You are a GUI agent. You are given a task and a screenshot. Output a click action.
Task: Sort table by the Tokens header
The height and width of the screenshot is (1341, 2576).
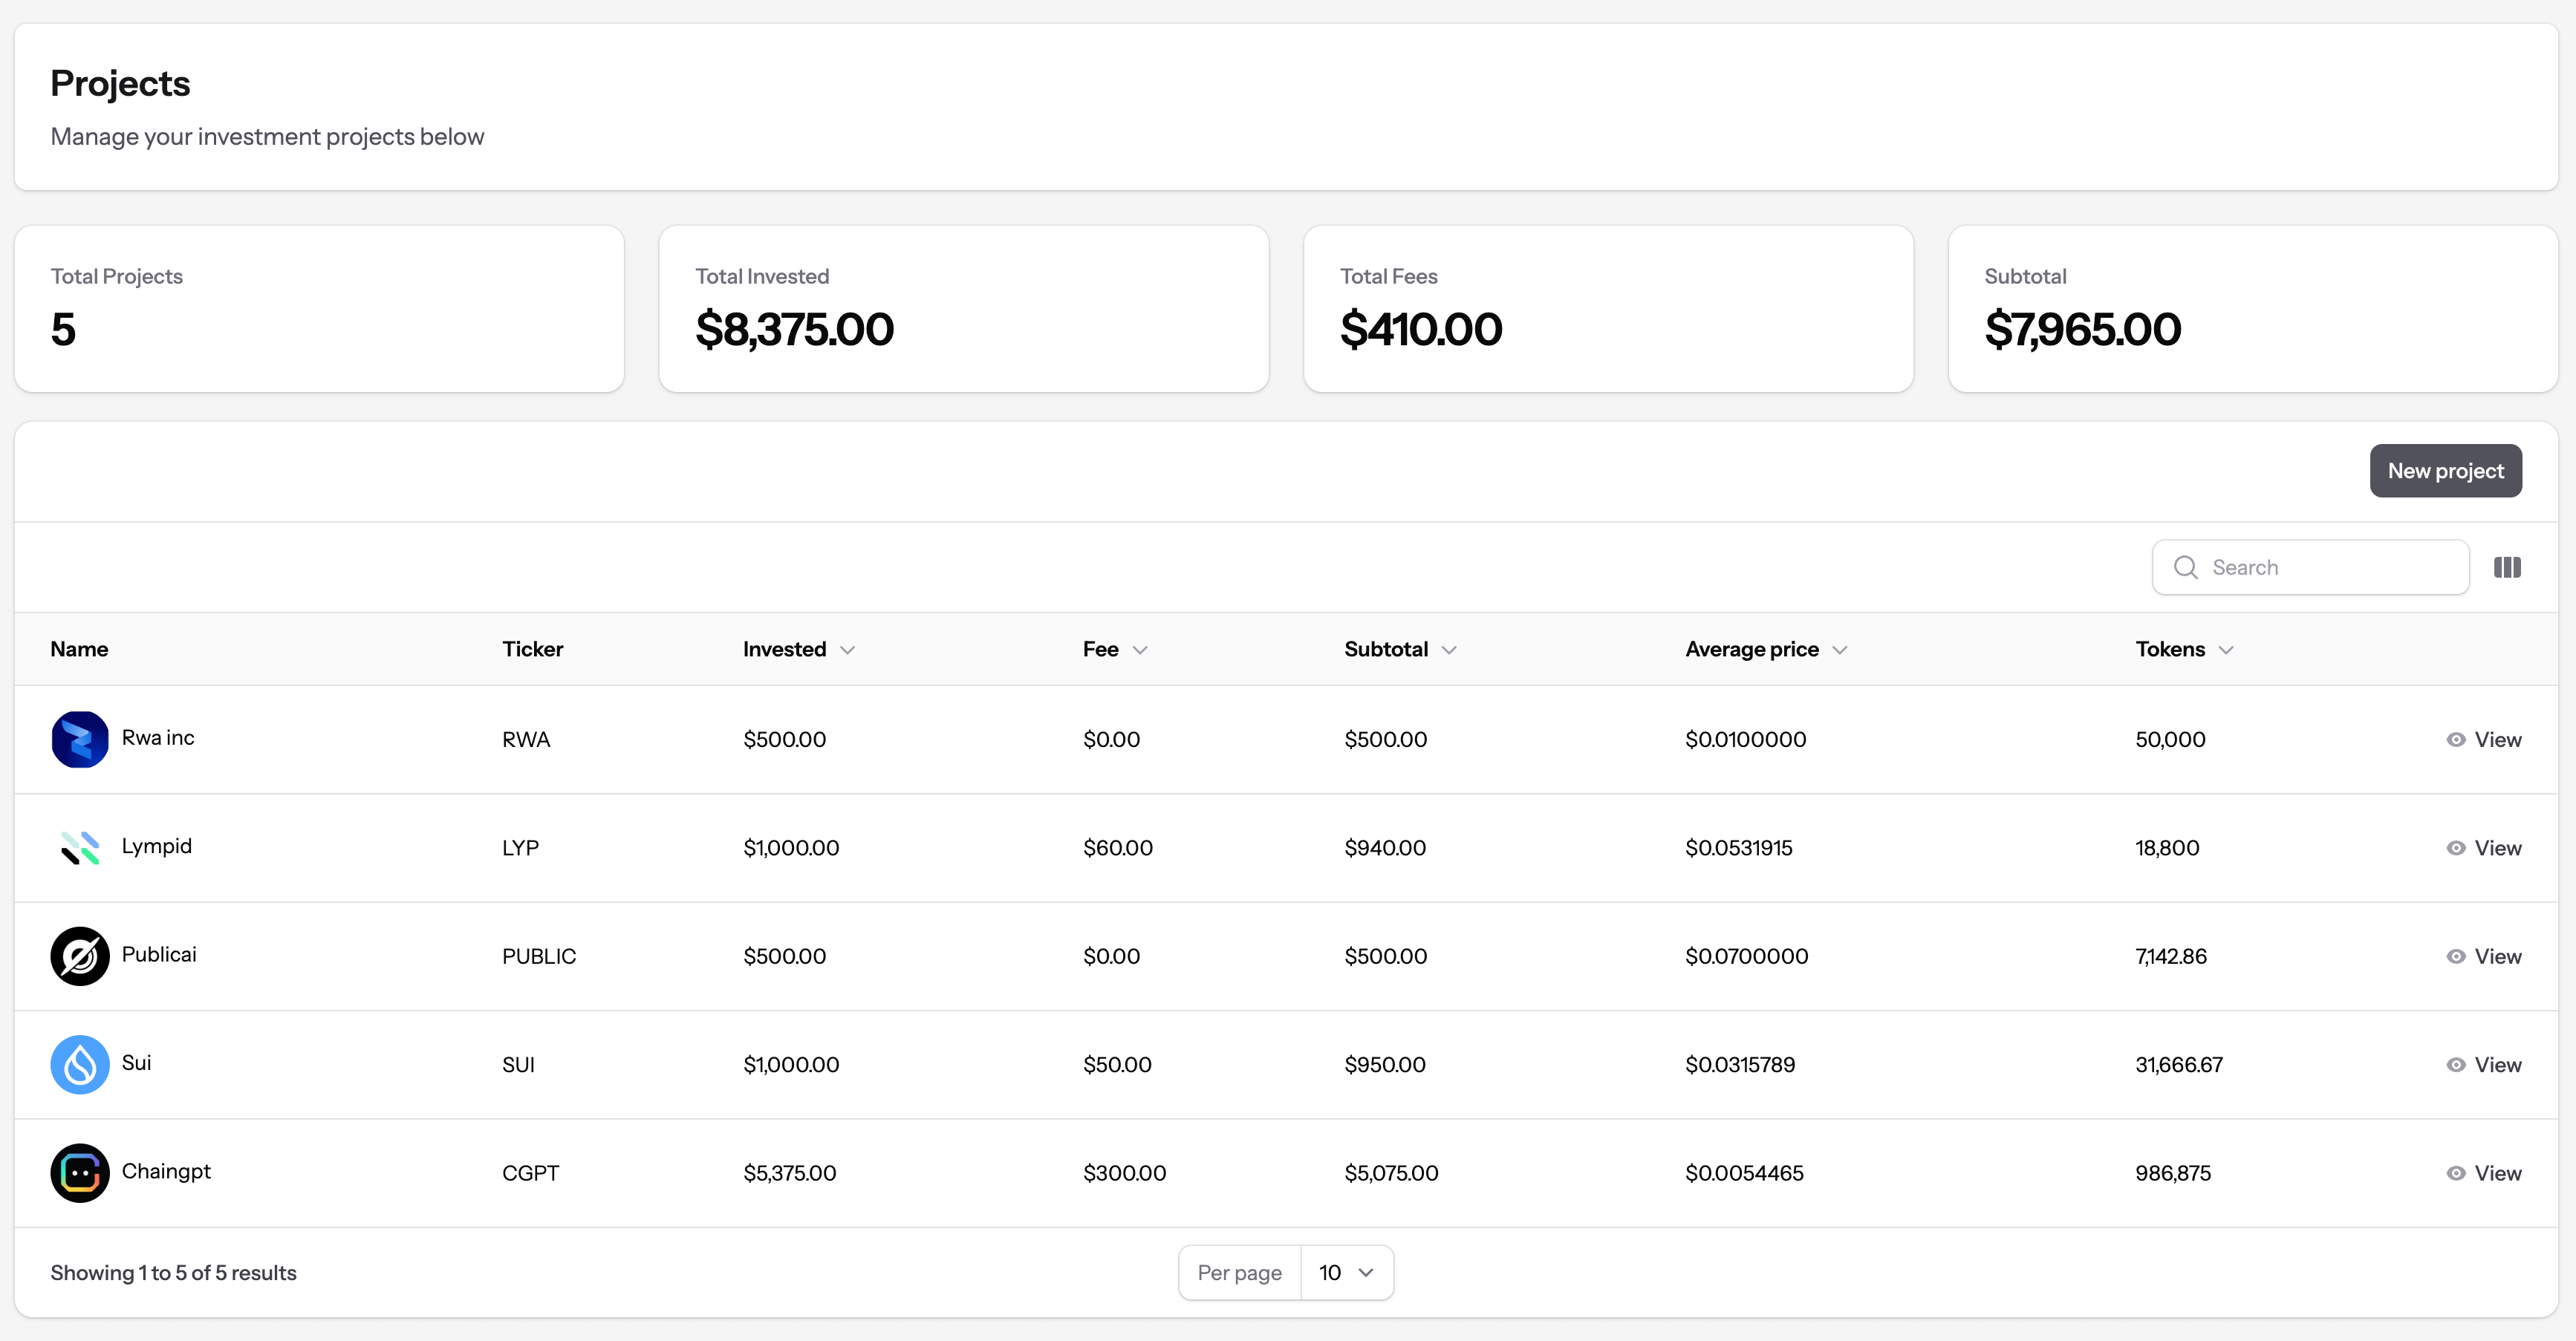[2183, 649]
